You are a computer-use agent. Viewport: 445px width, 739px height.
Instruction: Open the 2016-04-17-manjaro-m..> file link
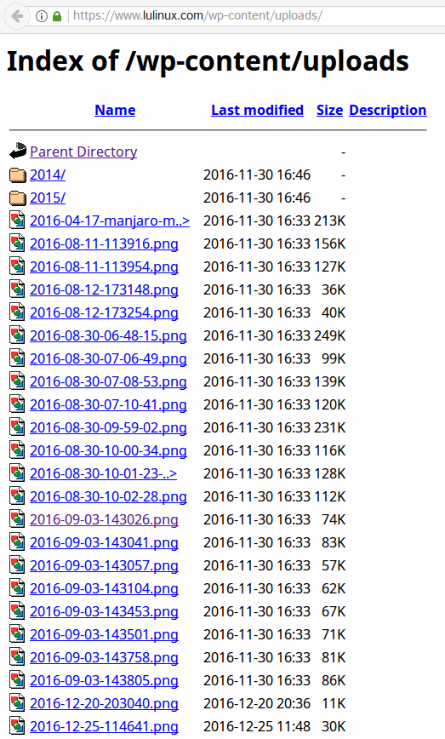110,221
